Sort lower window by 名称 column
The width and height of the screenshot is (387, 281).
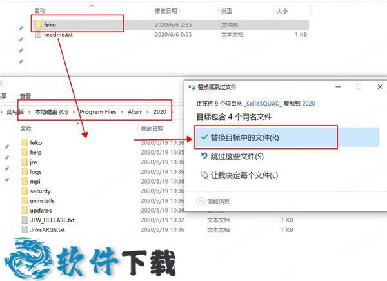(x=26, y=129)
